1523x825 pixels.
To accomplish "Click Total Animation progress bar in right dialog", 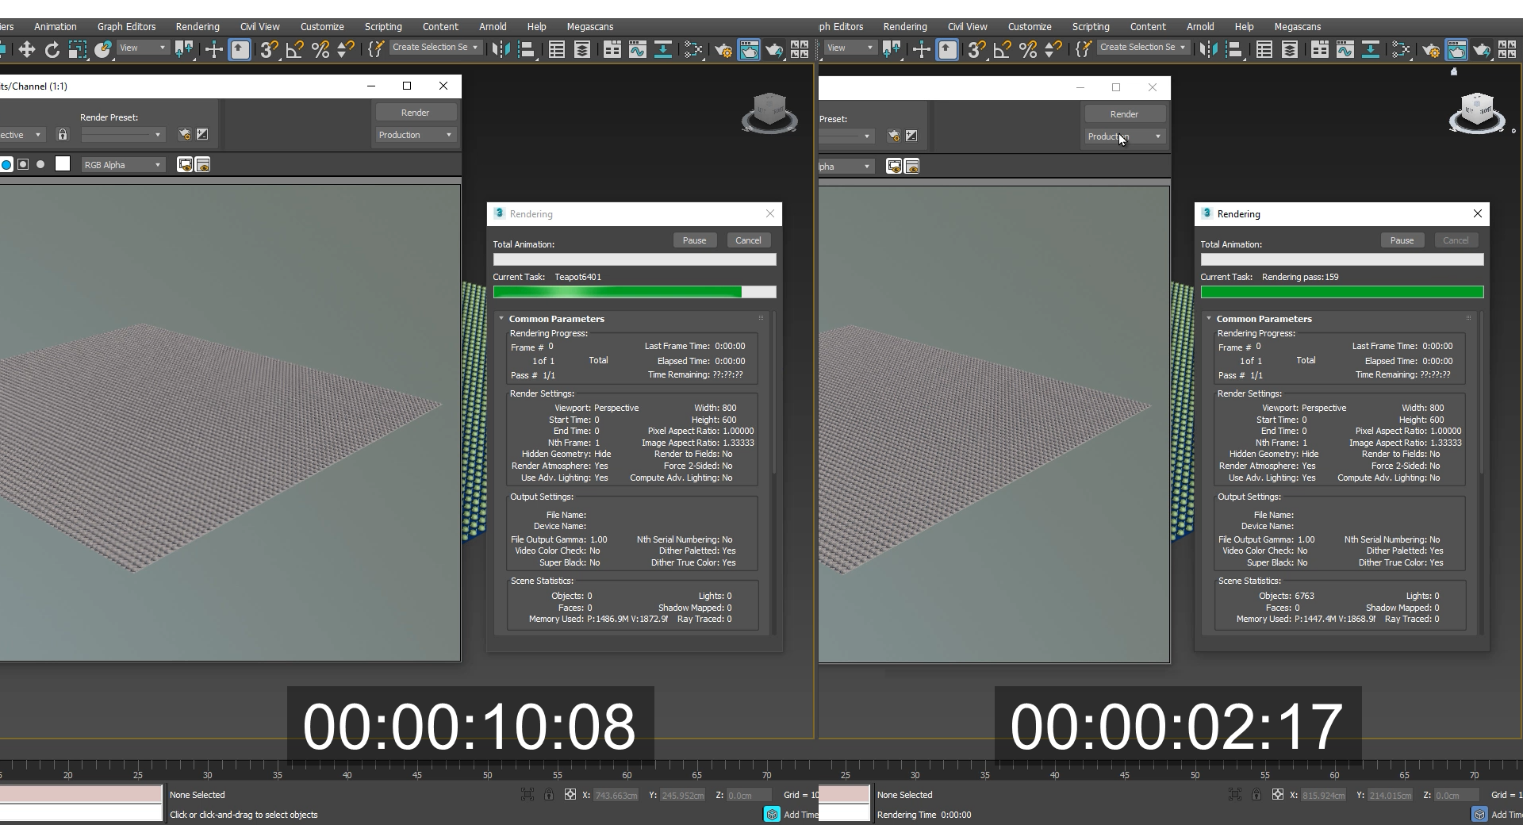I will pyautogui.click(x=1342, y=259).
